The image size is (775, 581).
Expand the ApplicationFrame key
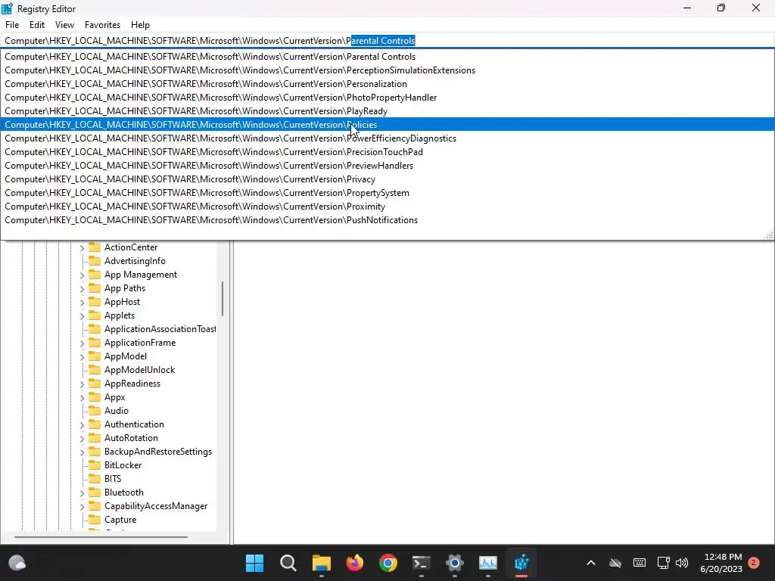pos(82,343)
